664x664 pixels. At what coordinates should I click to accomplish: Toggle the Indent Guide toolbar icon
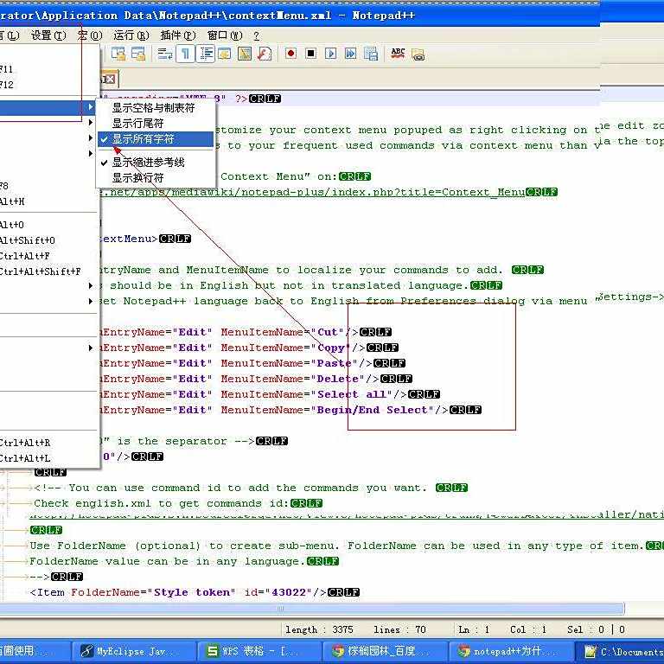pyautogui.click(x=206, y=54)
